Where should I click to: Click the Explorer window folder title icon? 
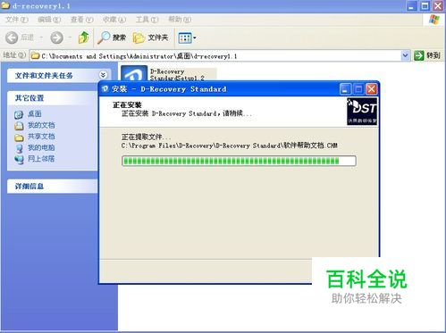tap(5, 5)
